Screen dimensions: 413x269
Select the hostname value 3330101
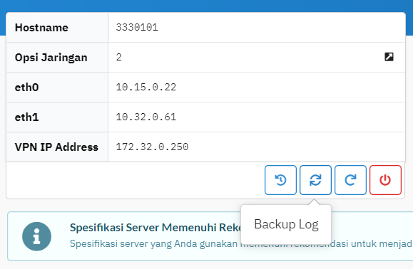[137, 27]
